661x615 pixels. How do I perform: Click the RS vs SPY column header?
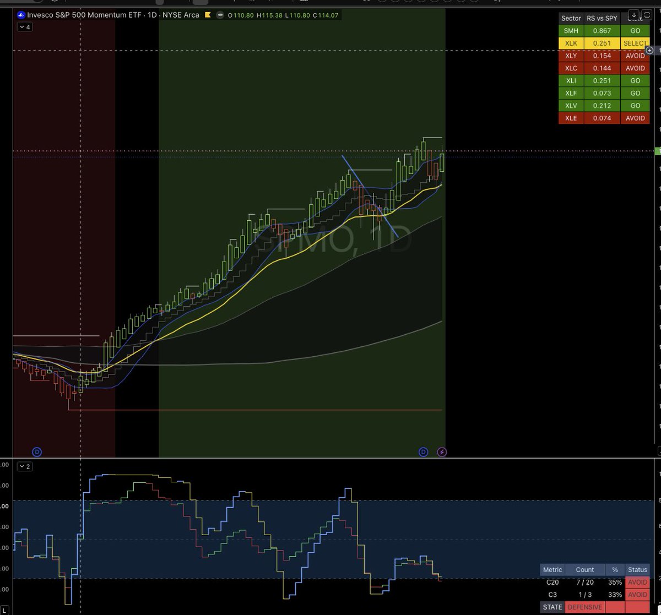click(x=602, y=18)
